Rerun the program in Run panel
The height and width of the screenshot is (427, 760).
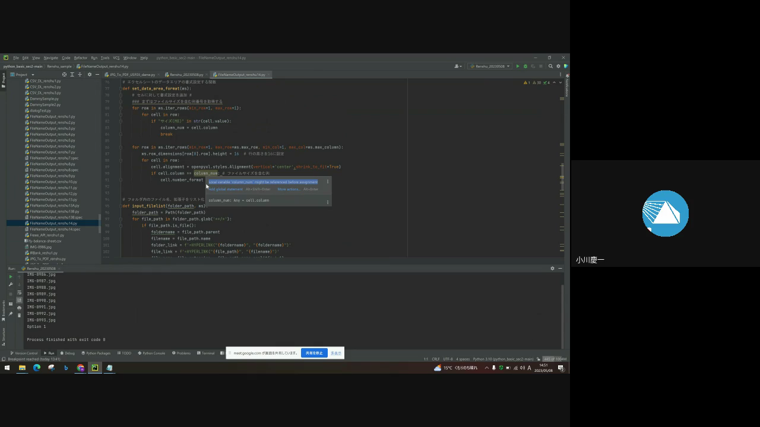(x=11, y=277)
